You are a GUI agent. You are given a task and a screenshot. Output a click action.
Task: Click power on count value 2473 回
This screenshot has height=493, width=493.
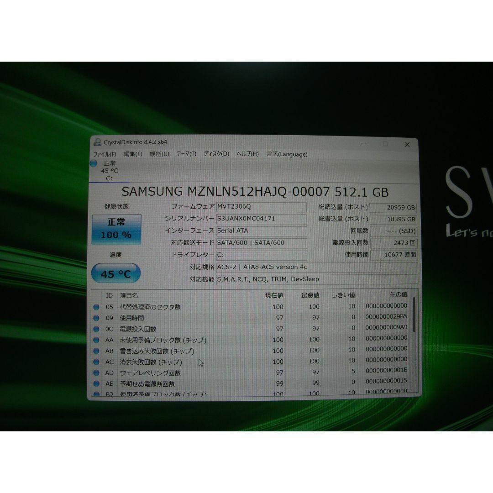[393, 243]
